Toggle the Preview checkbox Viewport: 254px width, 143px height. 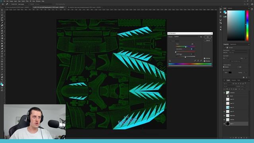[x=204, y=61]
